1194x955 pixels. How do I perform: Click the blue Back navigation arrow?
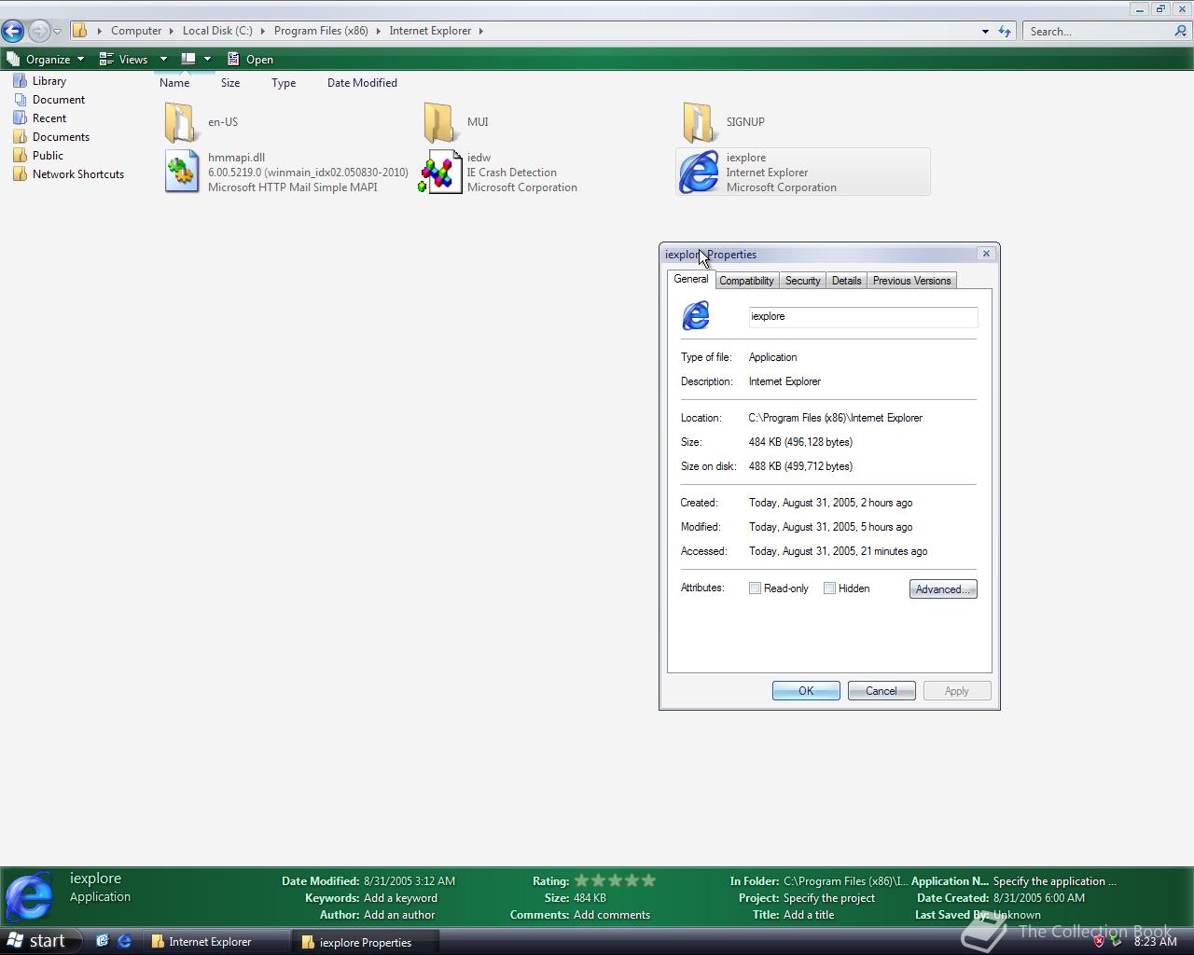point(13,31)
